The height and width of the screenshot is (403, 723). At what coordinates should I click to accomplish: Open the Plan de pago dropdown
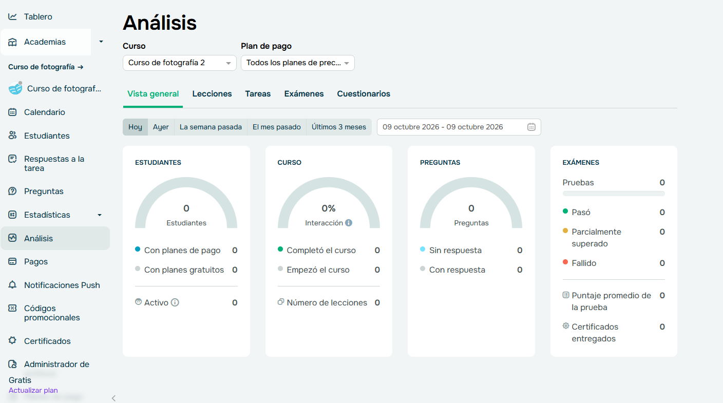point(298,63)
